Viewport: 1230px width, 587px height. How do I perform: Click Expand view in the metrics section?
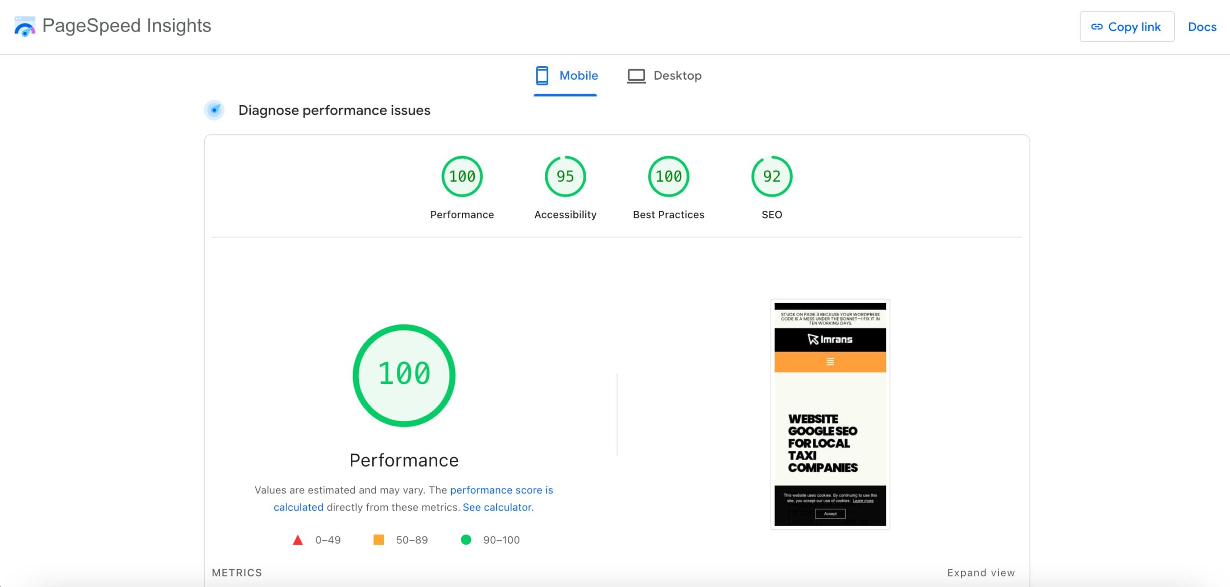(981, 573)
